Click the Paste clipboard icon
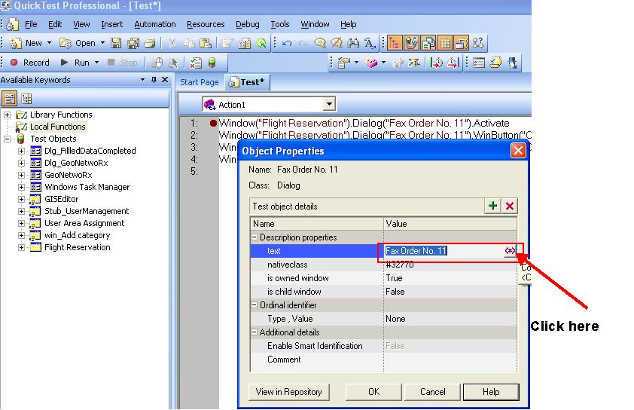Image resolution: width=634 pixels, height=410 pixels. click(206, 43)
